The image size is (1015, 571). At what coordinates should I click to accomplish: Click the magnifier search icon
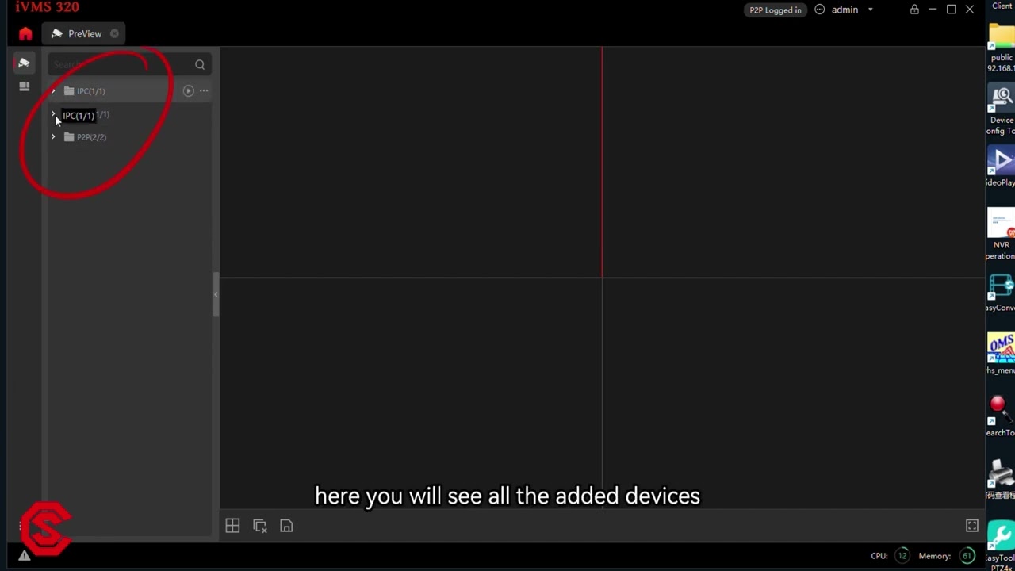(x=200, y=64)
